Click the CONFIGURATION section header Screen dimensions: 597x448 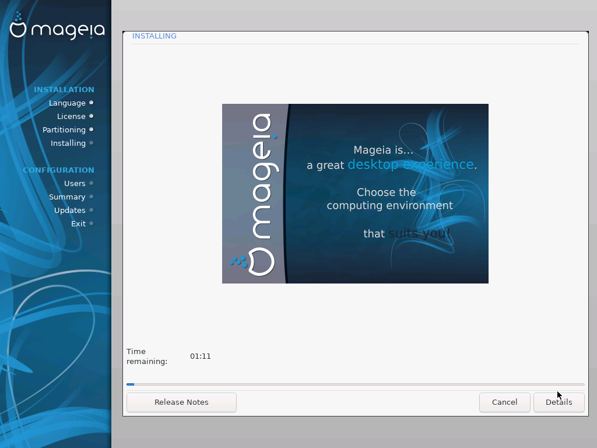click(x=58, y=170)
